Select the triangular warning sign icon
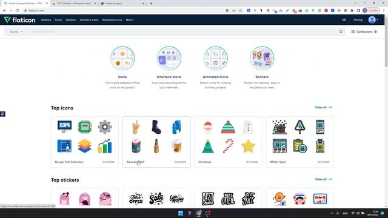Image resolution: width=388 pixels, height=218 pixels. tap(299, 127)
